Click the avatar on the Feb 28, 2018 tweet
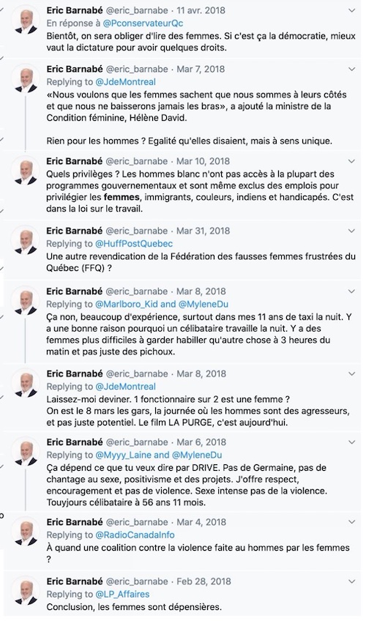This screenshot has width=366, height=621. [x=26, y=592]
